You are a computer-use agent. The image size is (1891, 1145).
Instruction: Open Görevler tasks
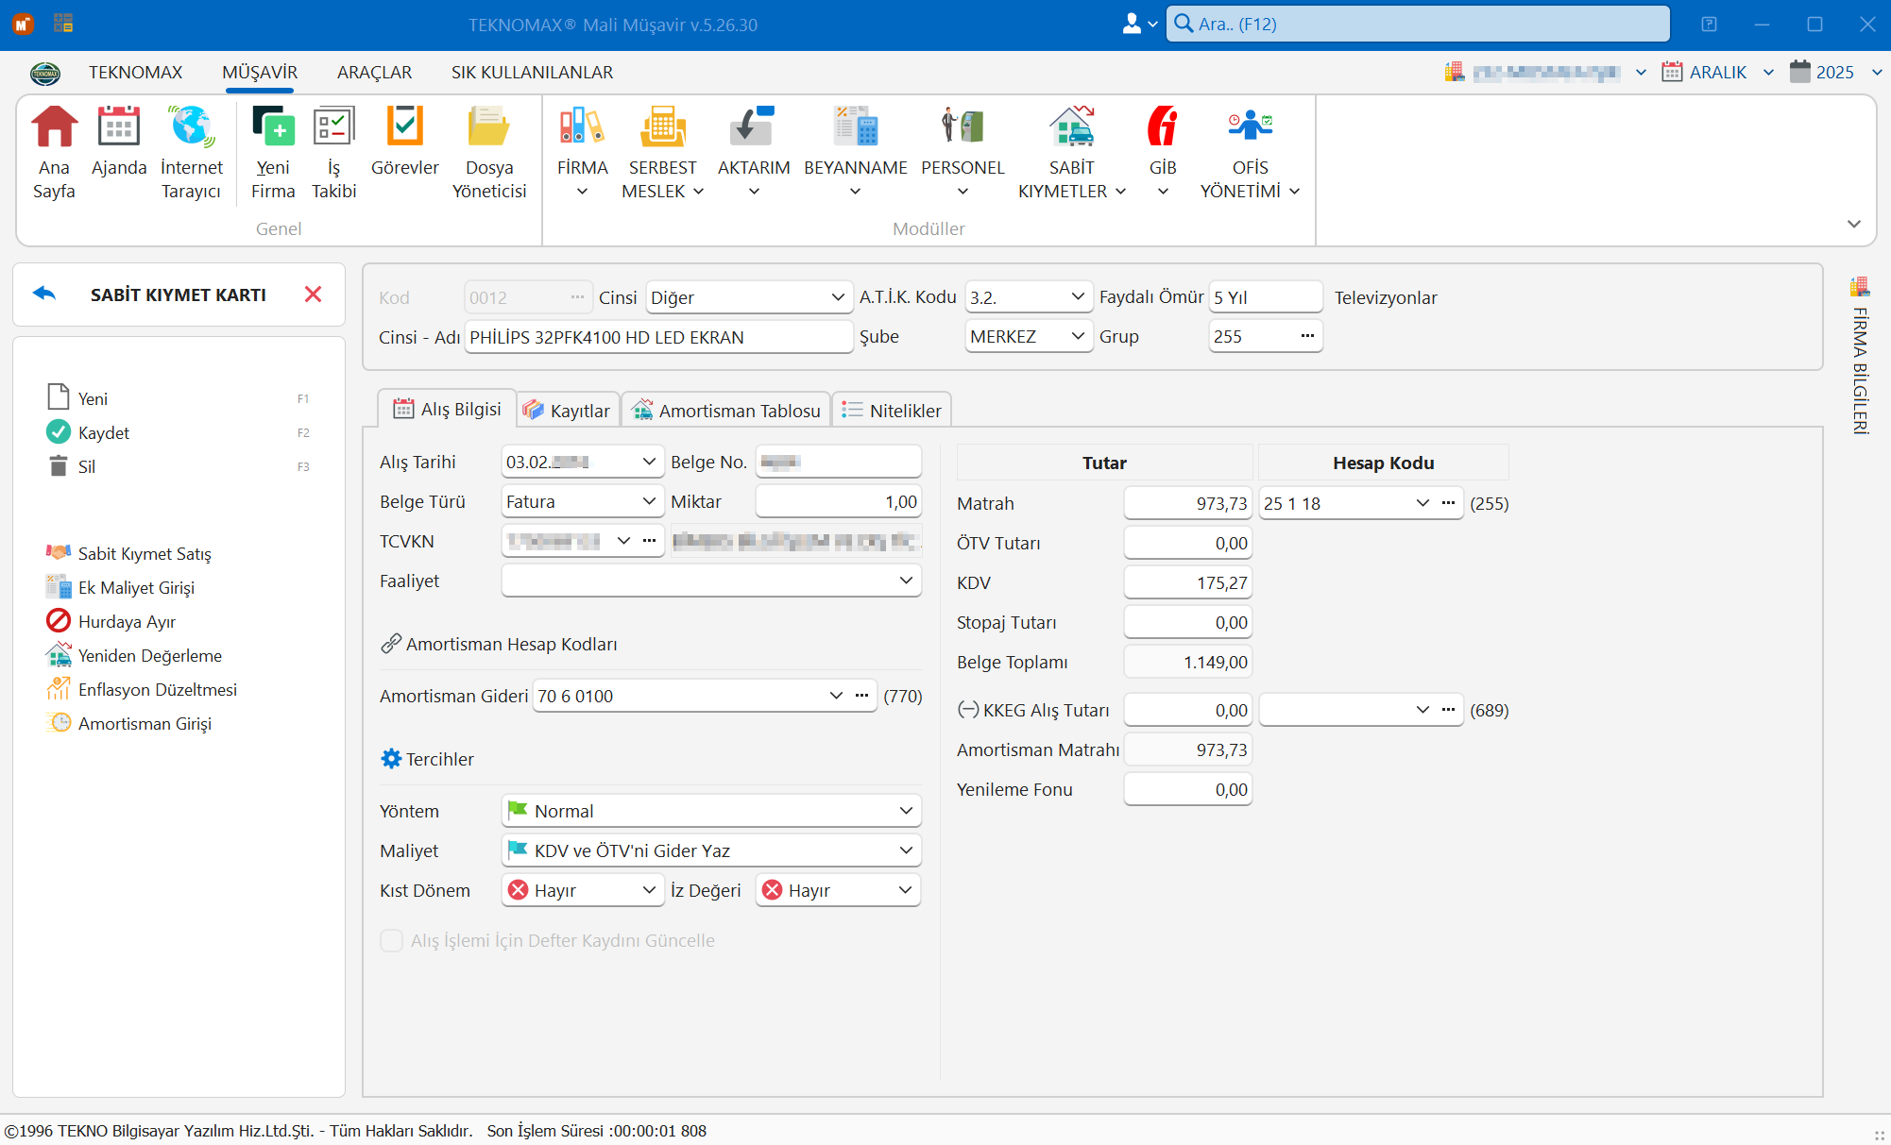coord(405,142)
